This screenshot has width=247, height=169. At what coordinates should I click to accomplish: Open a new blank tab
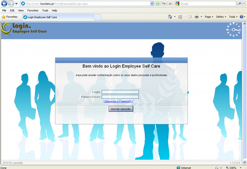pyautogui.click(x=97, y=17)
